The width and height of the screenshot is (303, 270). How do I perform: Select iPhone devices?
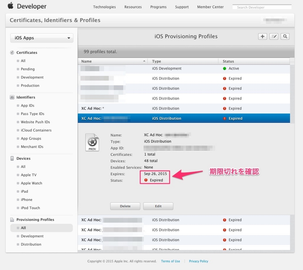tap(26, 200)
